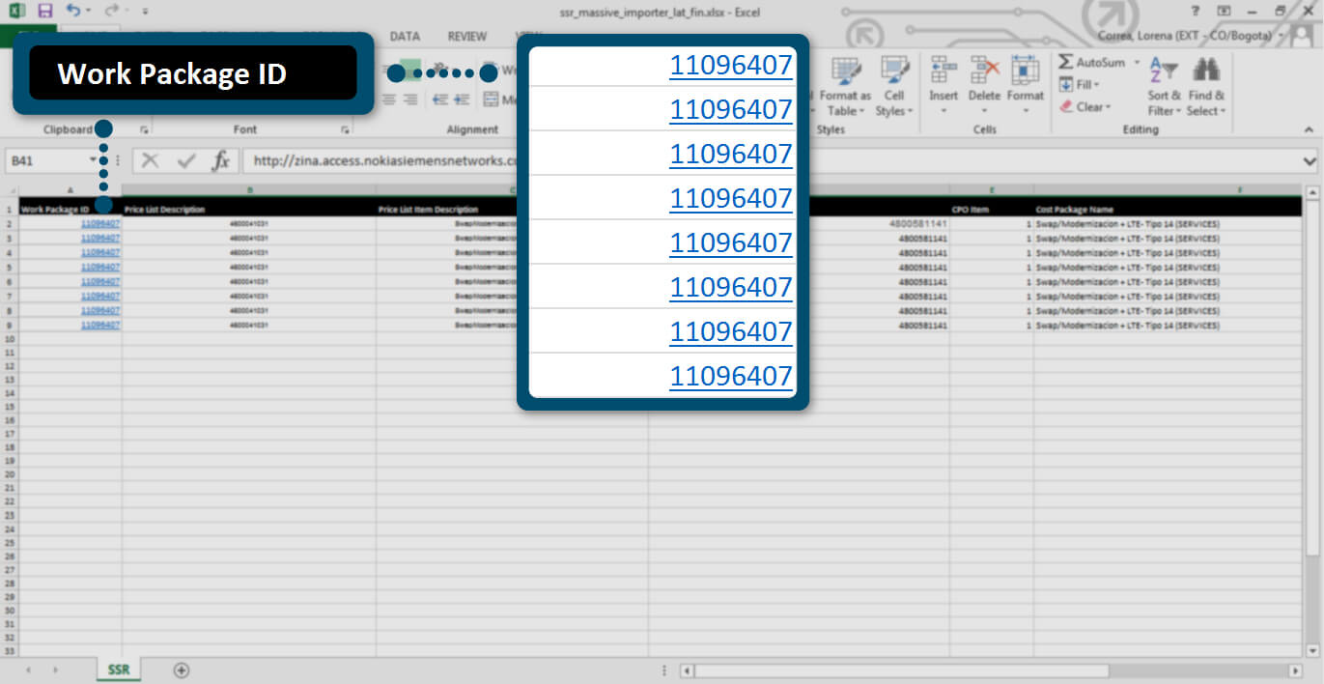Expand the AutoSum dropdown arrow
This screenshot has width=1324, height=684.
[1137, 63]
